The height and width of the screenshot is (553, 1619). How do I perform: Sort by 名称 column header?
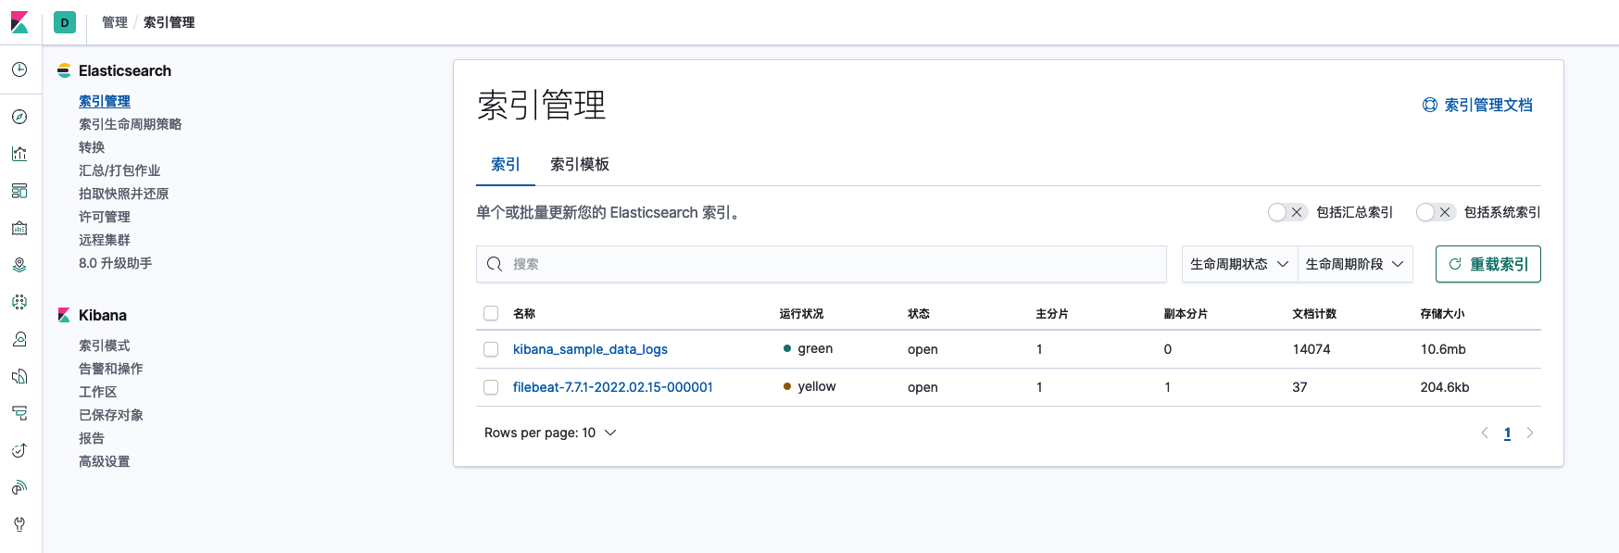(524, 314)
